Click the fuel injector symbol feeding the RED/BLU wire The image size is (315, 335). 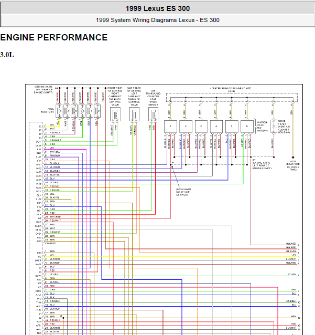click(x=74, y=111)
